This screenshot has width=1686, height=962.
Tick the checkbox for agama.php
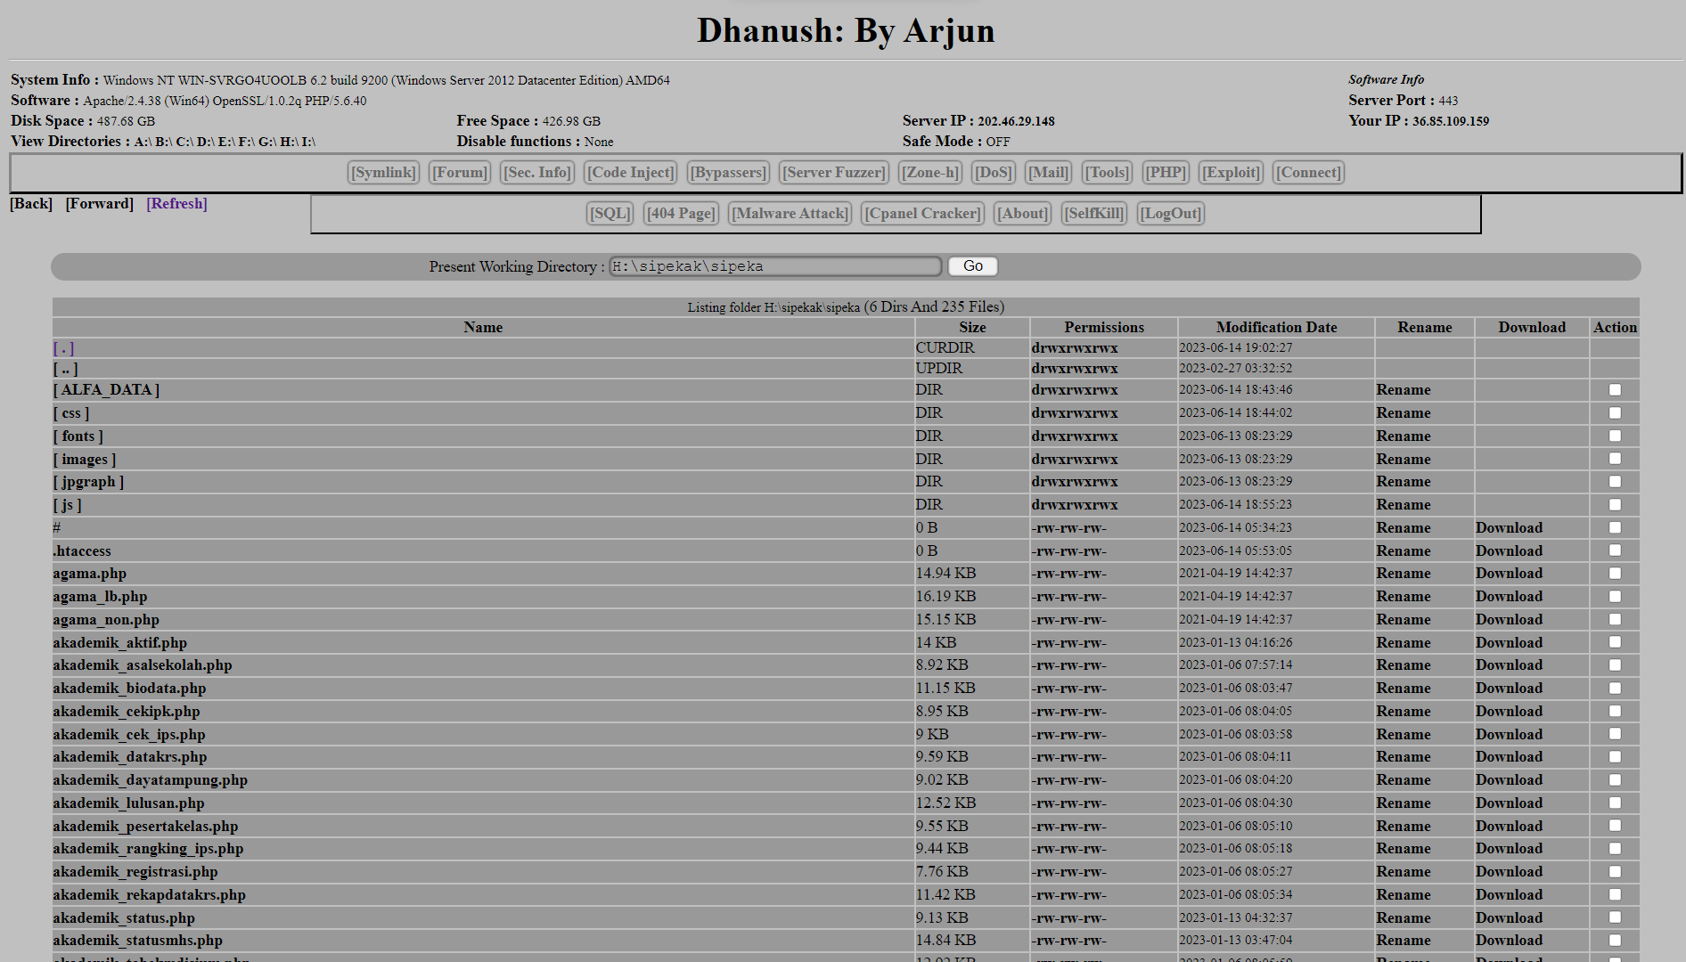pyautogui.click(x=1615, y=574)
